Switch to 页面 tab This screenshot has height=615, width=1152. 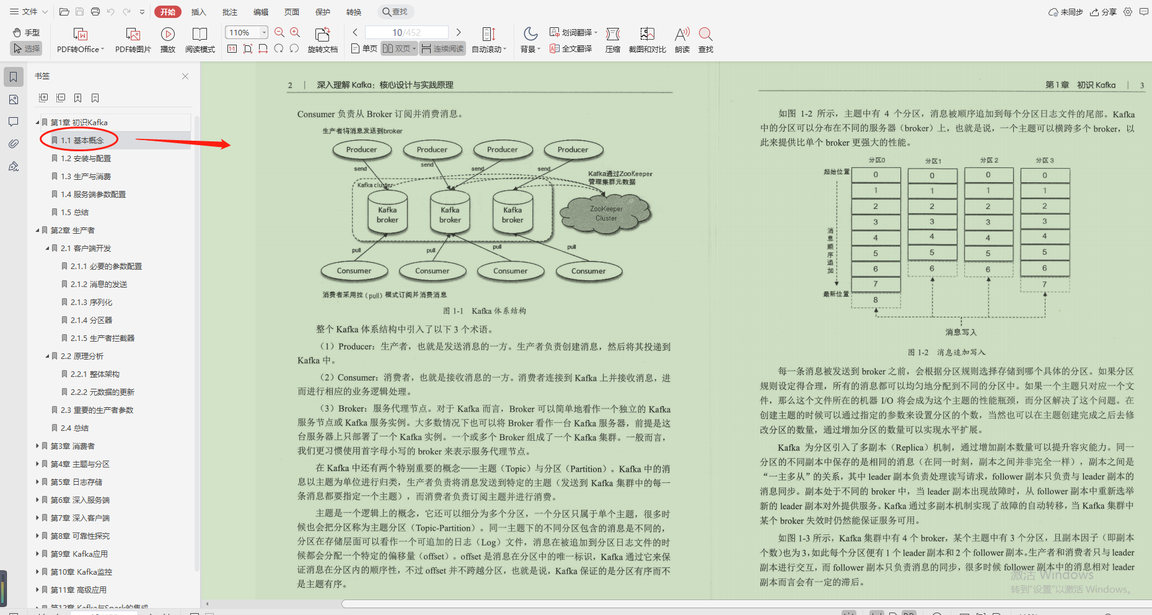click(292, 12)
